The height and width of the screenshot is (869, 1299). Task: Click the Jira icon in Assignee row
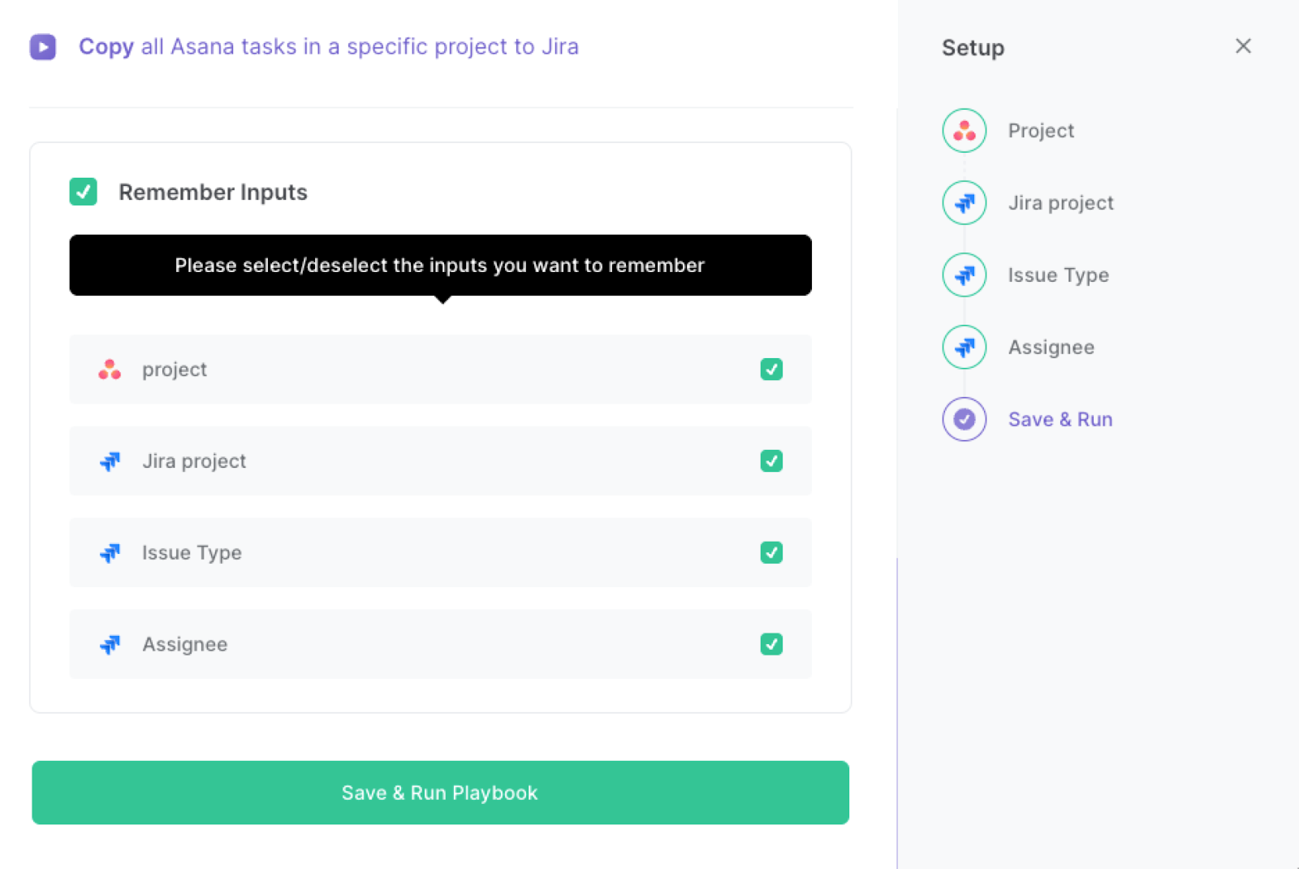click(110, 645)
